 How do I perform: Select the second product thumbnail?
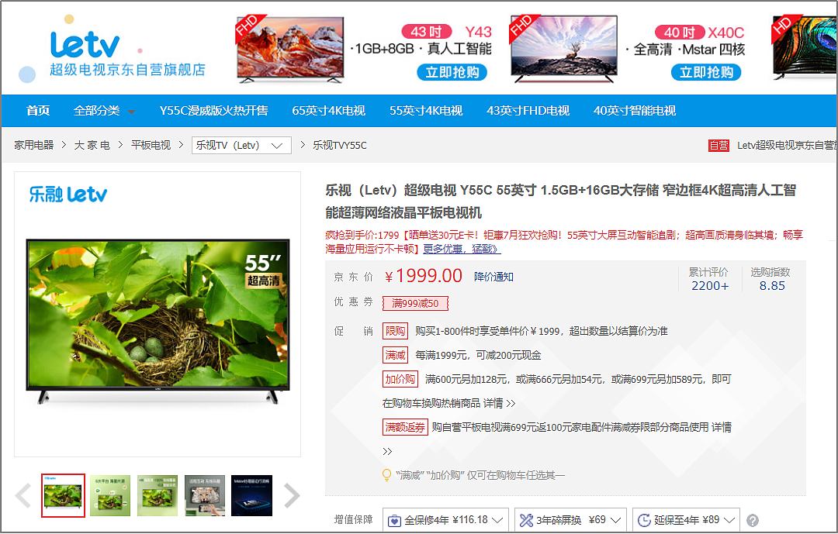pyautogui.click(x=110, y=495)
